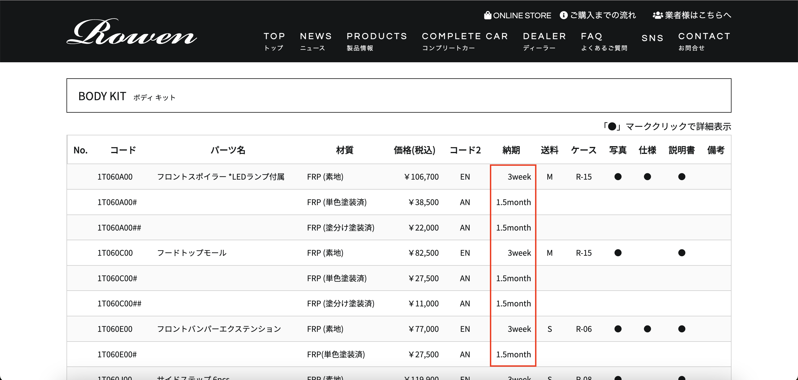Select code 1T060A00##
798x380 pixels.
pyautogui.click(x=119, y=228)
